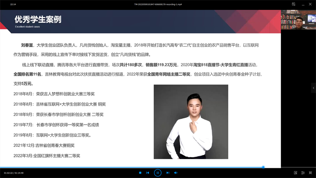Seek to the middle of progress bar
This screenshot has height=178, width=316.
[158, 167]
